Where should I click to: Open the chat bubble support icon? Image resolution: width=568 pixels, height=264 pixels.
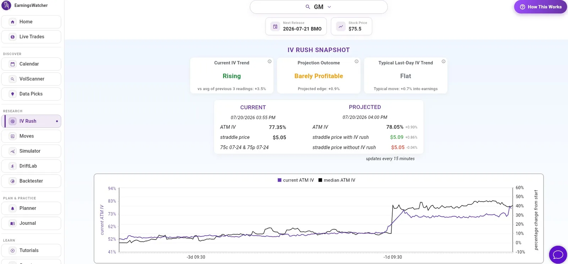point(558,254)
